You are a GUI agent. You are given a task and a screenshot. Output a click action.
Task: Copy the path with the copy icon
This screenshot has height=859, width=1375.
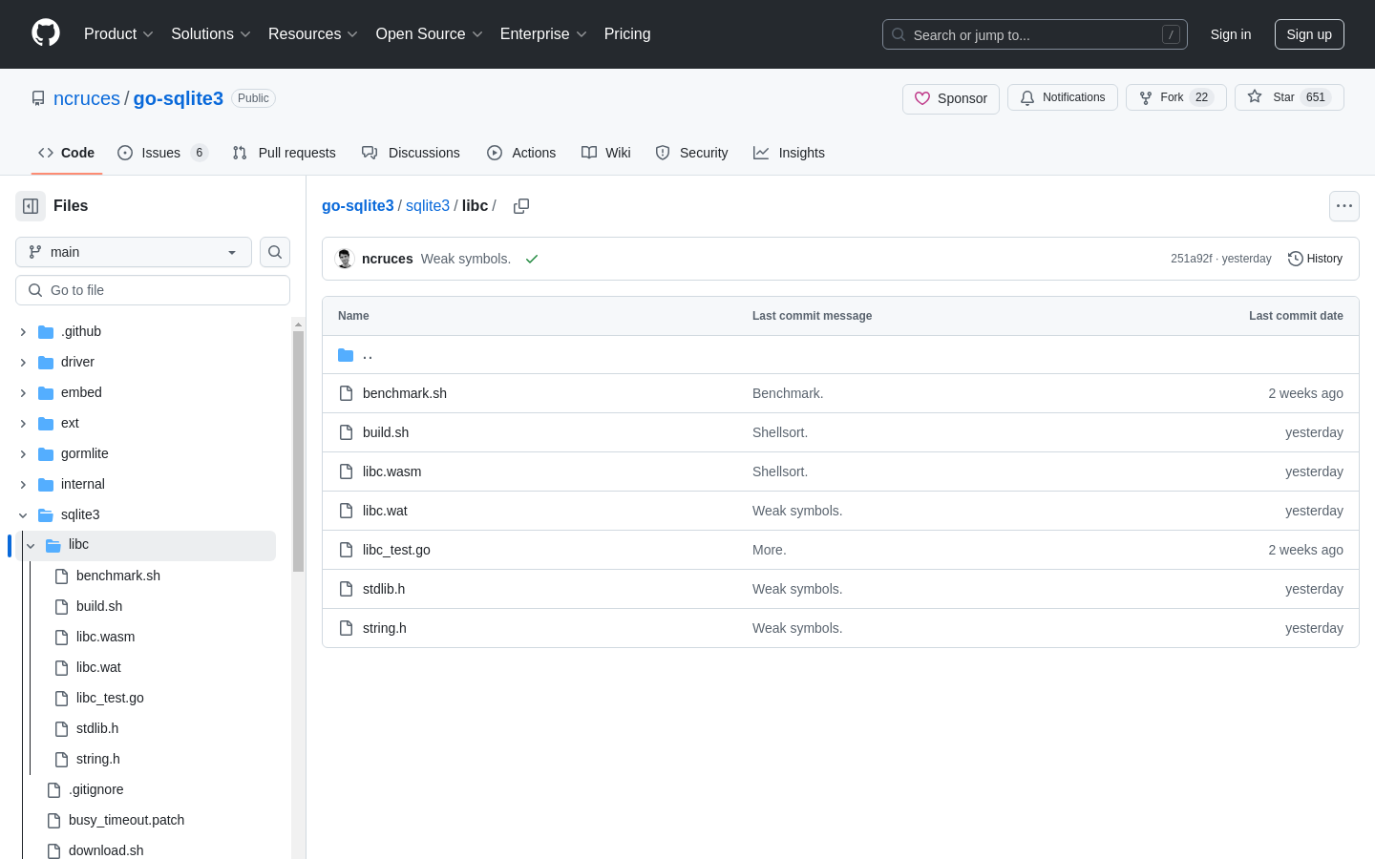point(521,206)
